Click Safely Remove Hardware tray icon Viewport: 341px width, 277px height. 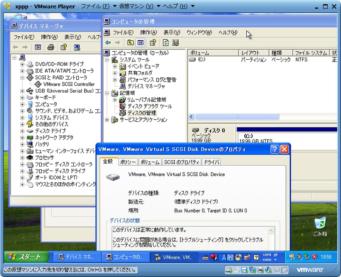307,257
